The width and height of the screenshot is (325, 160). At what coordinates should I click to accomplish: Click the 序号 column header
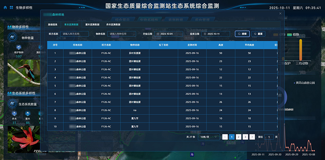[x=55, y=45]
